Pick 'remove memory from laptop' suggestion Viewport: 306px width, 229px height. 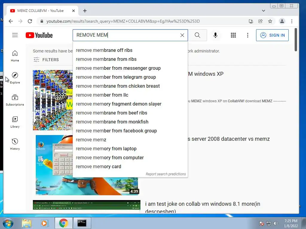pyautogui.click(x=130, y=149)
